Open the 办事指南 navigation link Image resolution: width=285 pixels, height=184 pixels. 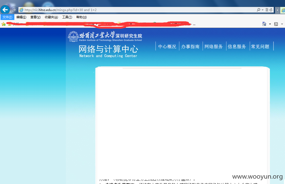[190, 47]
